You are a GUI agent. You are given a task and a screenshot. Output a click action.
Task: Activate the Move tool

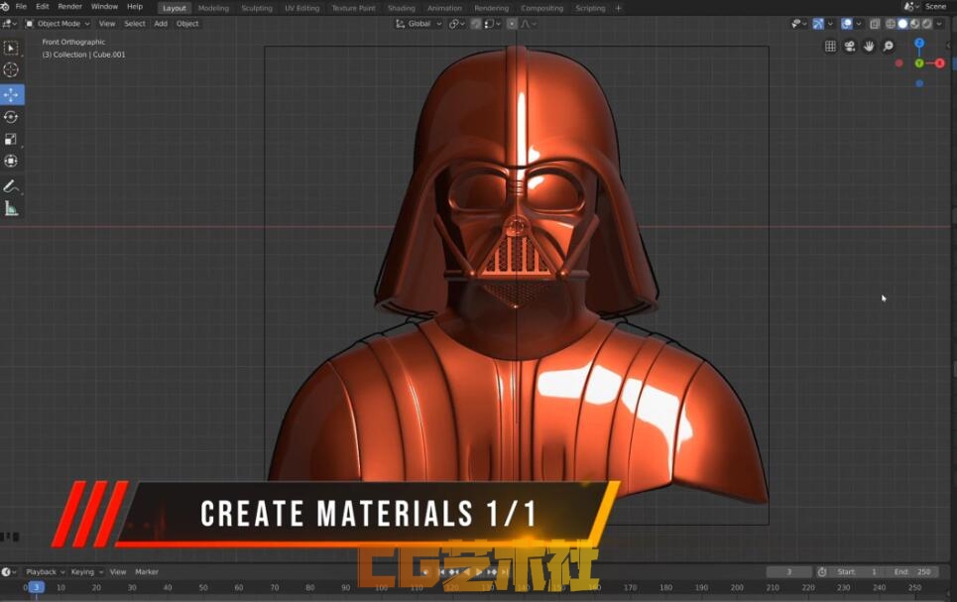(11, 94)
